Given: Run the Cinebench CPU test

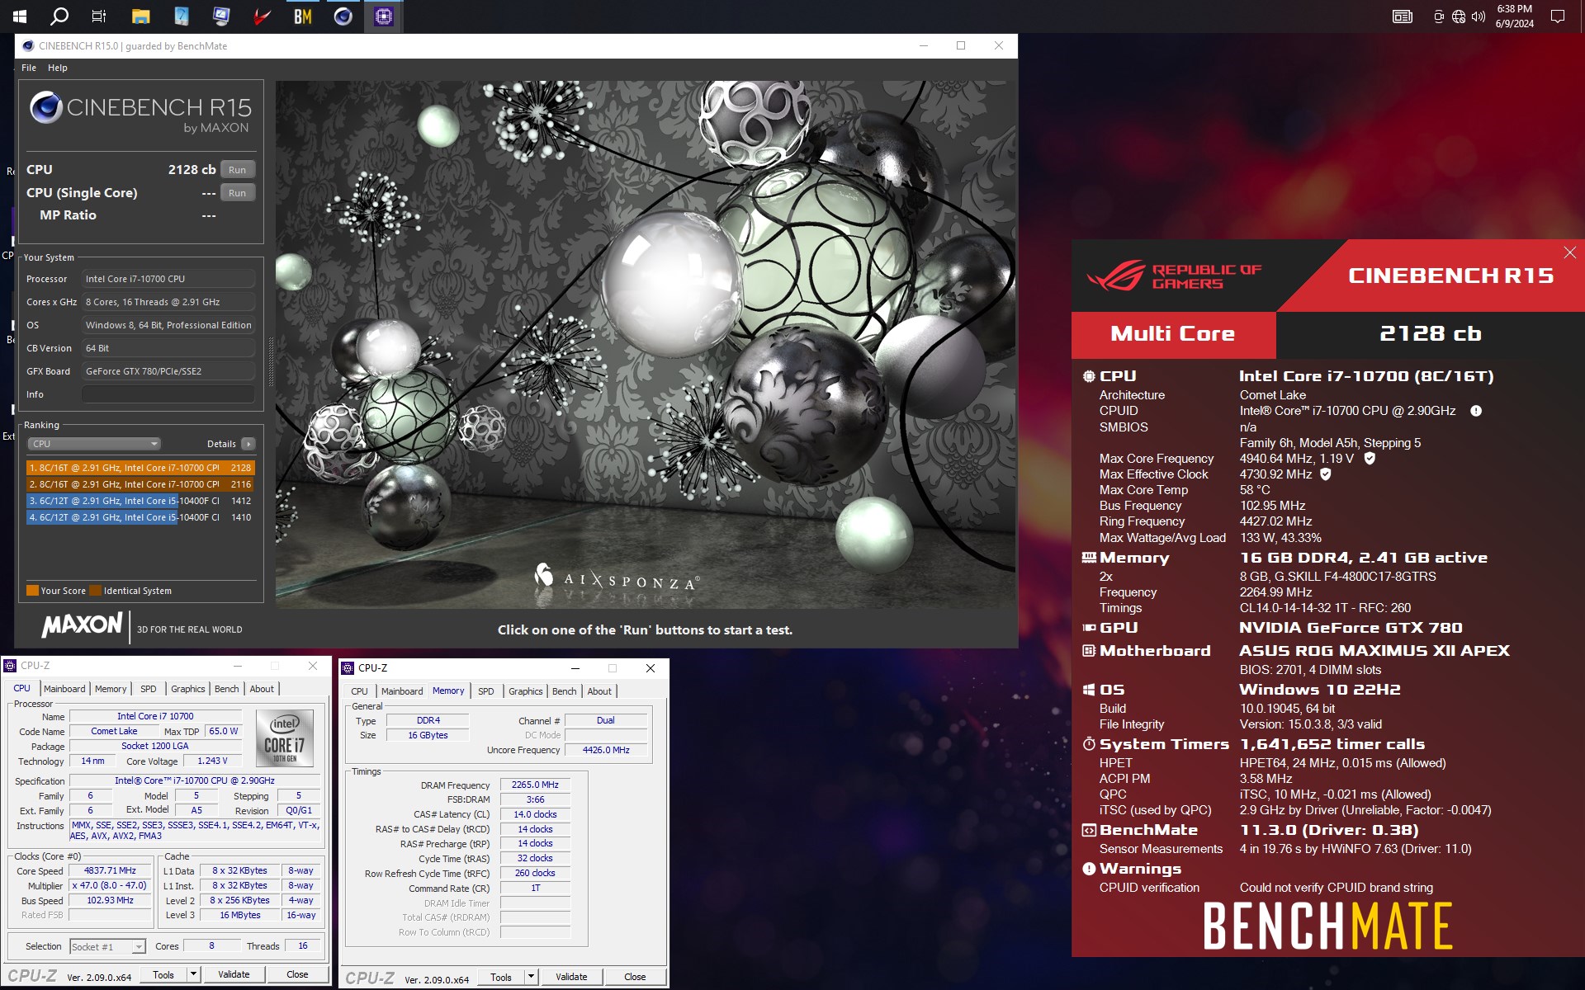Looking at the screenshot, I should (238, 169).
